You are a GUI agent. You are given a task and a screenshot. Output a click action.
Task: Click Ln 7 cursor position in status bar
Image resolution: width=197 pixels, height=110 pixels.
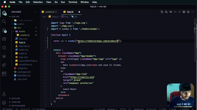click(99, 109)
